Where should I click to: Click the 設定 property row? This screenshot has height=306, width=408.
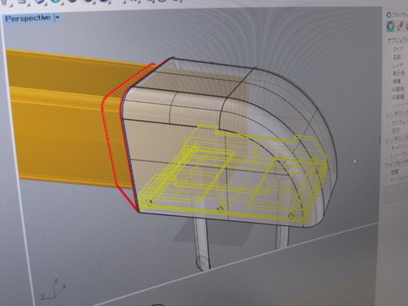pyautogui.click(x=395, y=131)
